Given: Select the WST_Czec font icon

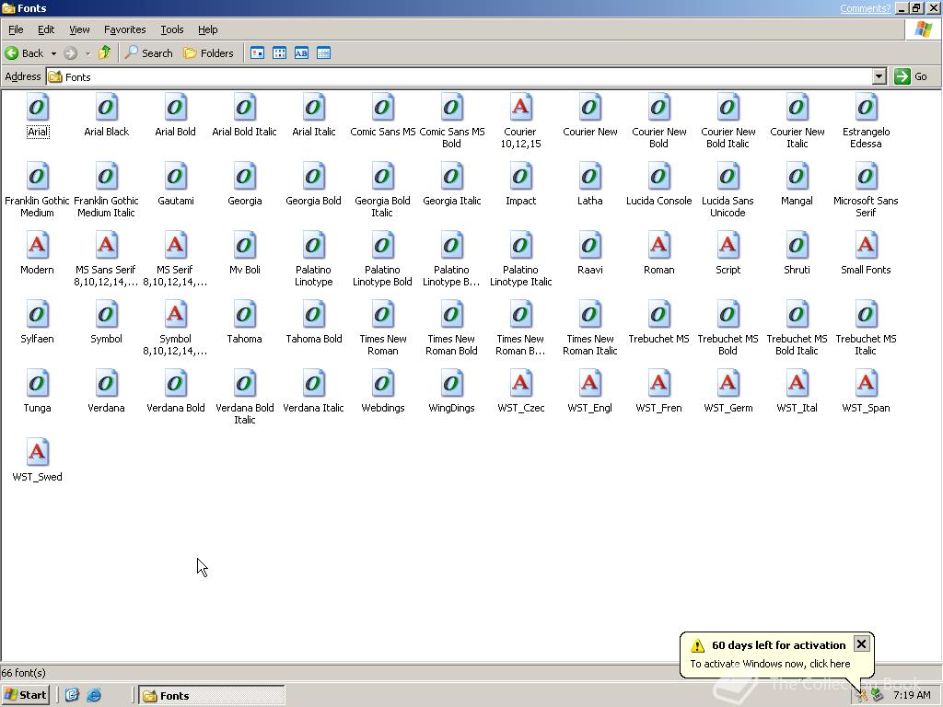Looking at the screenshot, I should (x=521, y=384).
